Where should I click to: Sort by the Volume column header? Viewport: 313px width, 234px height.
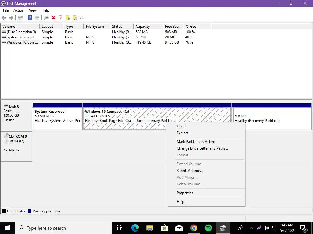pyautogui.click(x=20, y=27)
